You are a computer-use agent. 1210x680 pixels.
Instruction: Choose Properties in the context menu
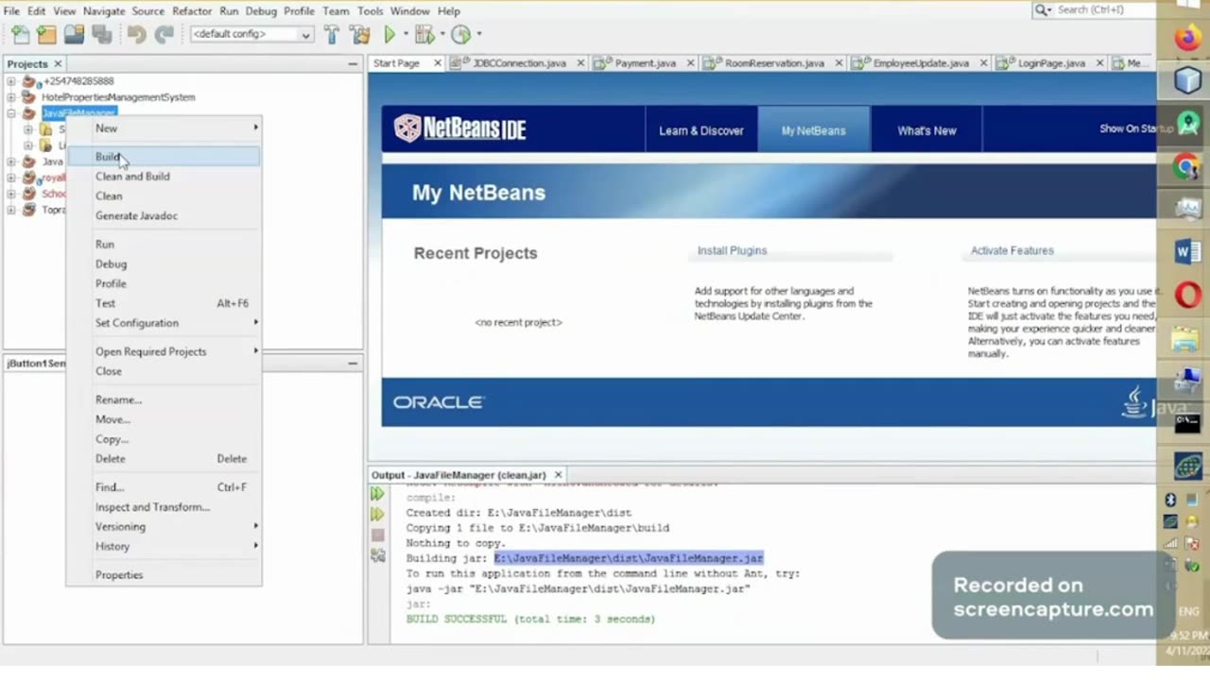[164, 574]
